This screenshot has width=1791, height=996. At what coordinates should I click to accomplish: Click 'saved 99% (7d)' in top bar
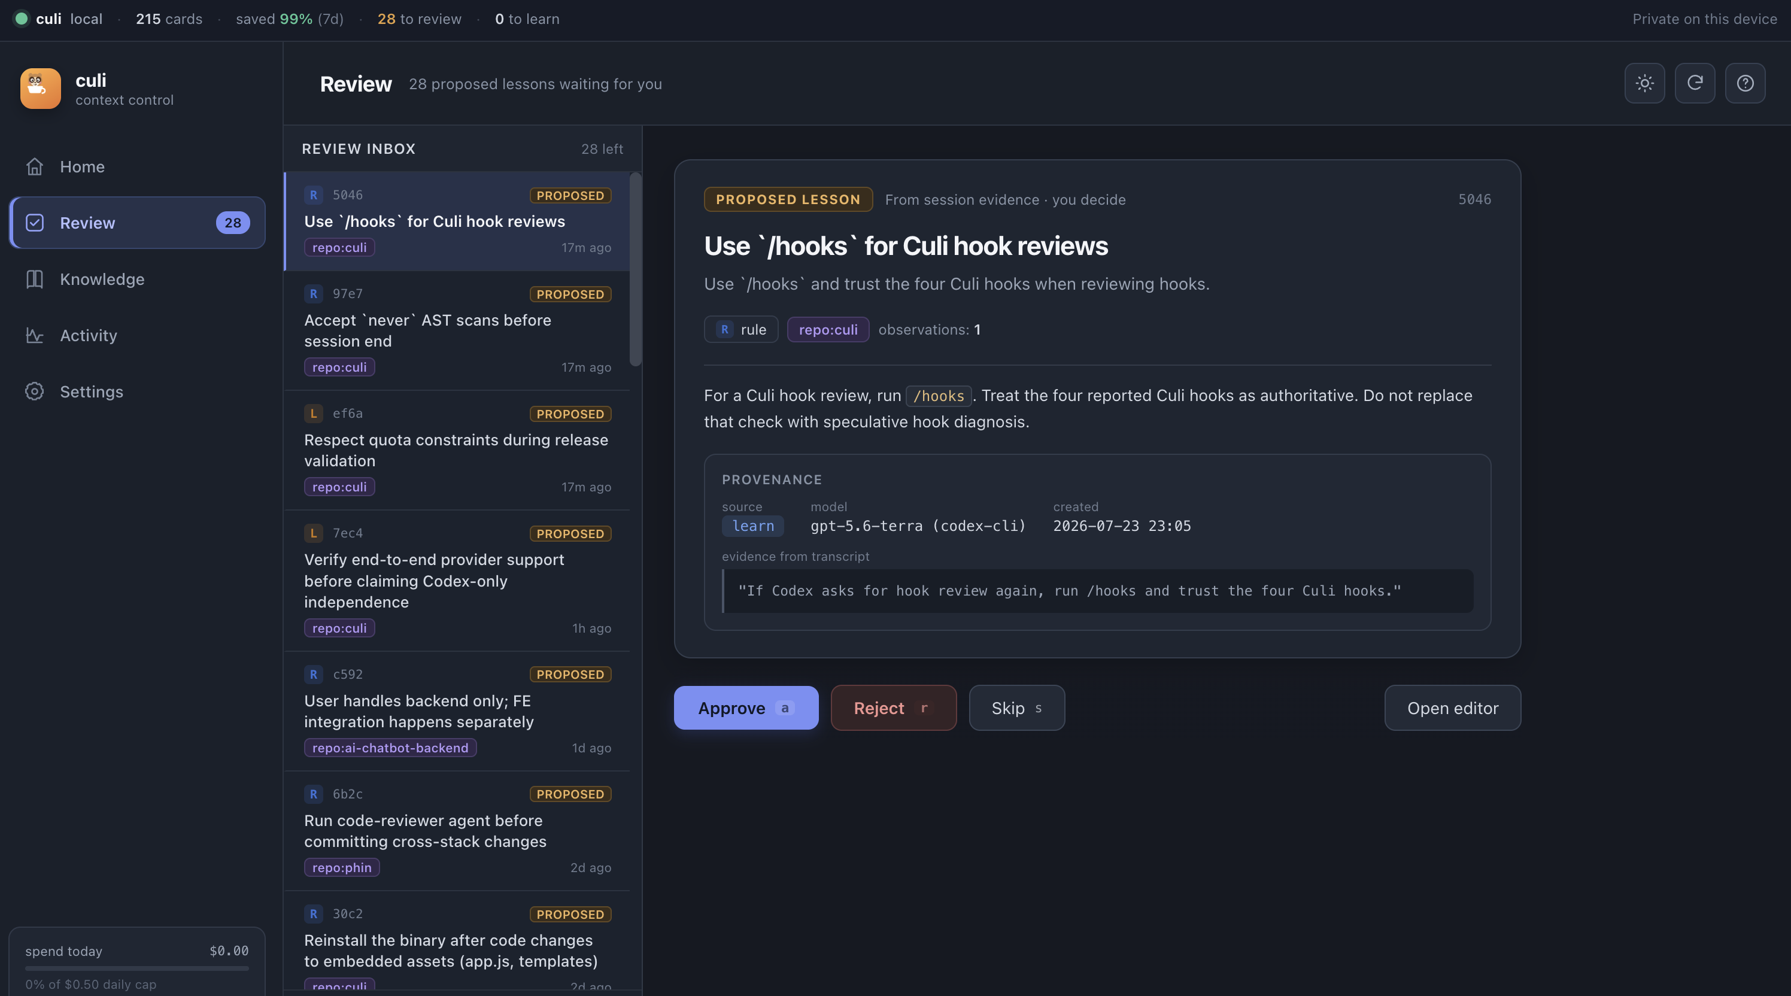(290, 19)
